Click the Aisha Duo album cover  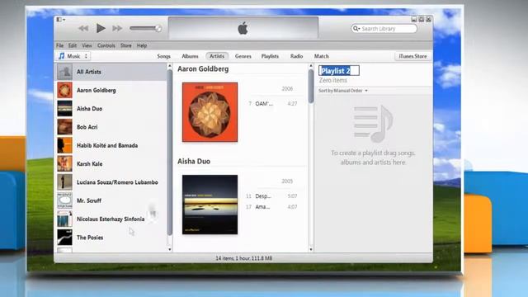(x=210, y=205)
